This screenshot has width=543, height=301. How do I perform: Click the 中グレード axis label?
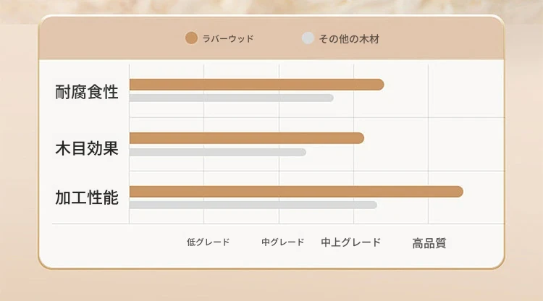click(283, 242)
